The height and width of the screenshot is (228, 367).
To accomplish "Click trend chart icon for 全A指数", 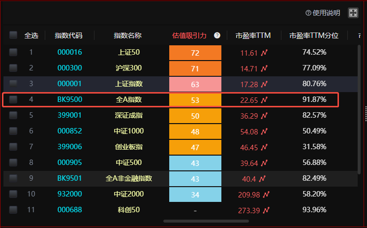I will 264,100.
